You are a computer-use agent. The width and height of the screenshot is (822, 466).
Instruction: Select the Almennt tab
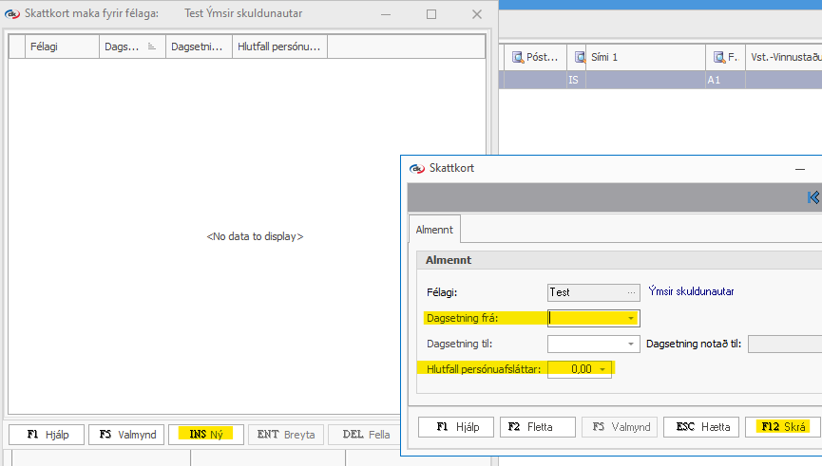coord(434,229)
